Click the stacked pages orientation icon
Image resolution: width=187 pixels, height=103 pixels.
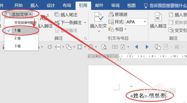(69, 47)
